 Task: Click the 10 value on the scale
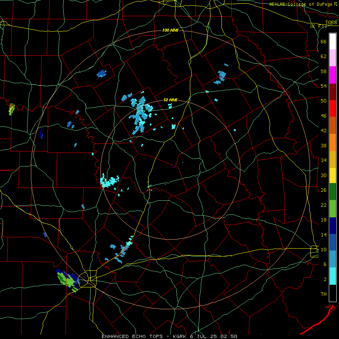[324, 249]
